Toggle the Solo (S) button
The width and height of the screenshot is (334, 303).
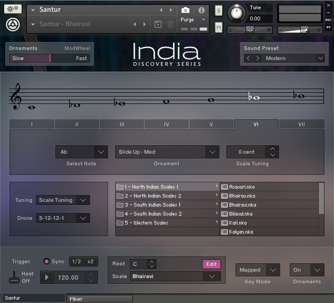click(219, 11)
